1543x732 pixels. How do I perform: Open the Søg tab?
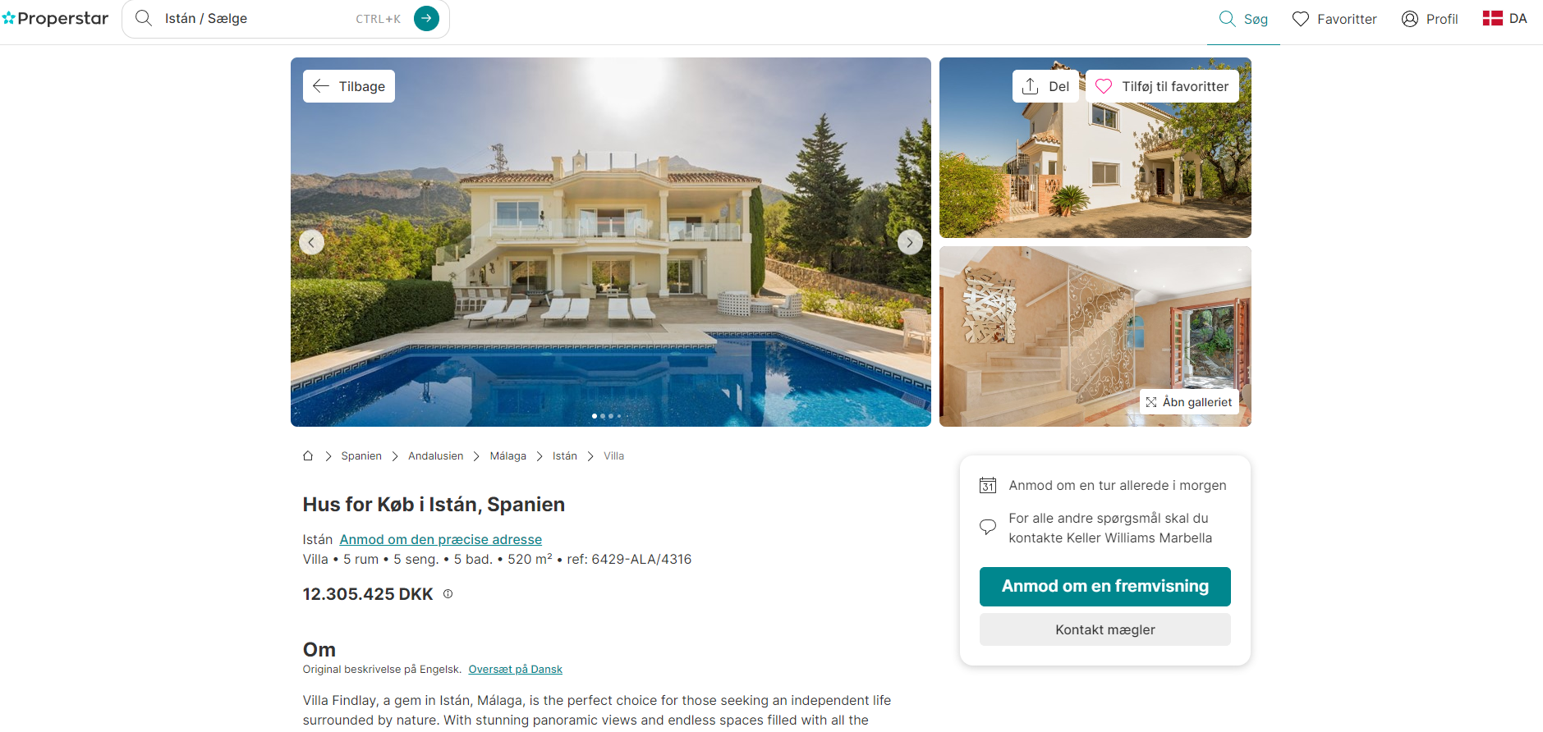pos(1243,19)
